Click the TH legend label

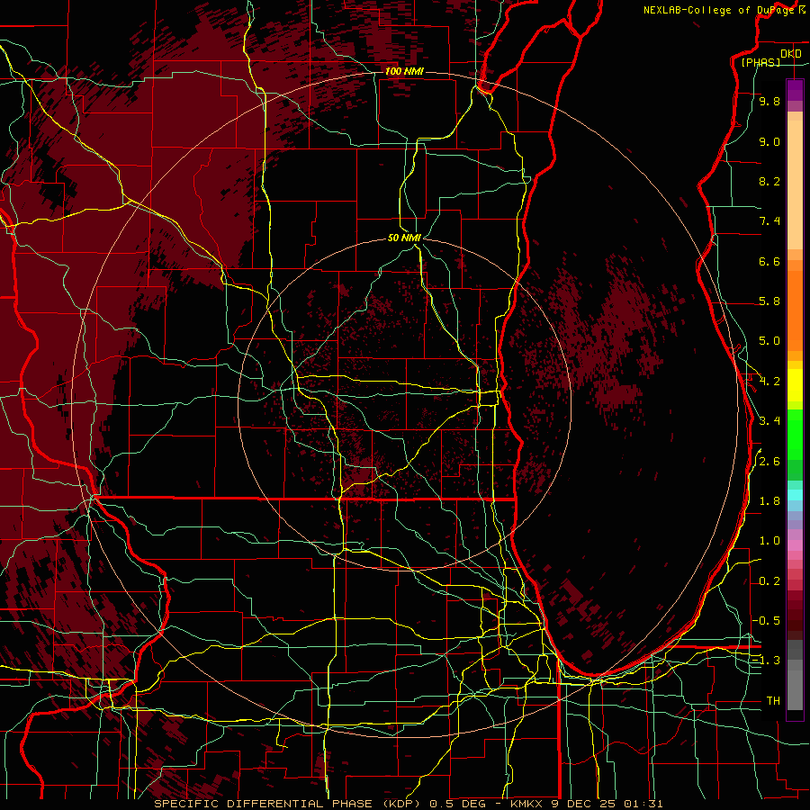click(x=773, y=700)
